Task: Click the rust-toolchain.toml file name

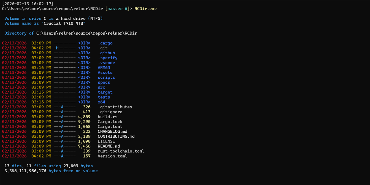Action: tap(121, 151)
